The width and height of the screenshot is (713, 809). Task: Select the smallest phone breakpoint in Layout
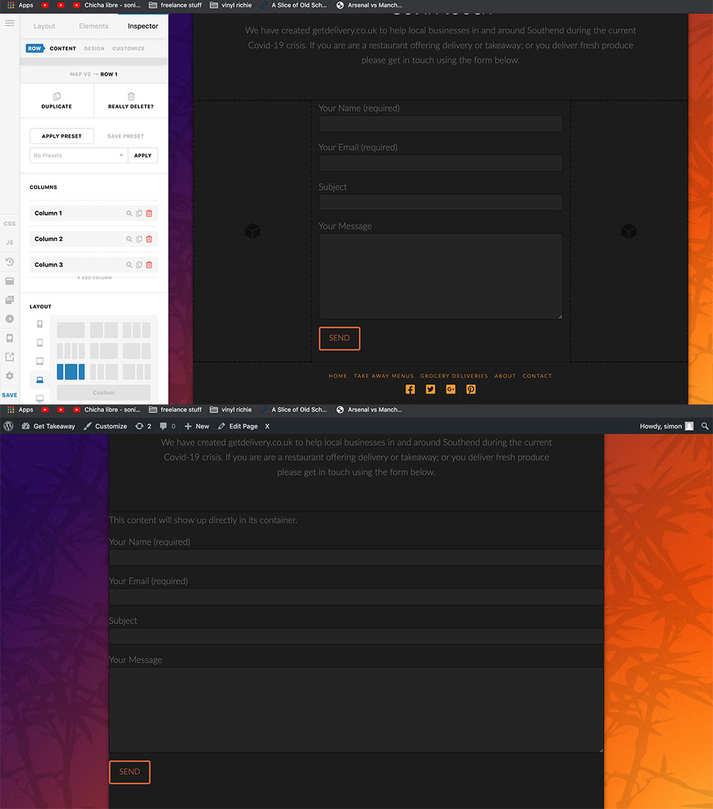pos(40,325)
